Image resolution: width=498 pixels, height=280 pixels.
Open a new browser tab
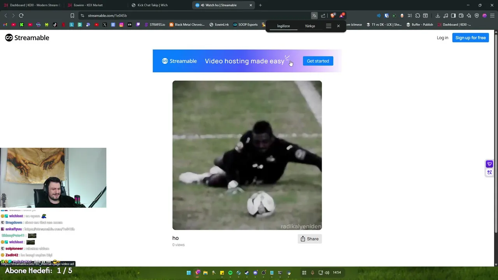coord(260,5)
